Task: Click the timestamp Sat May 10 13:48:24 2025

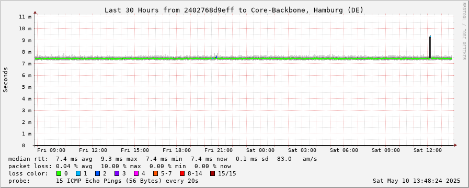Action: 416,181
